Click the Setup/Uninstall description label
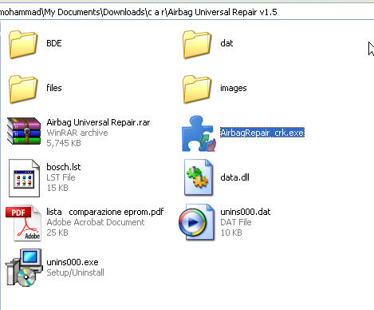The width and height of the screenshot is (374, 310). click(75, 272)
